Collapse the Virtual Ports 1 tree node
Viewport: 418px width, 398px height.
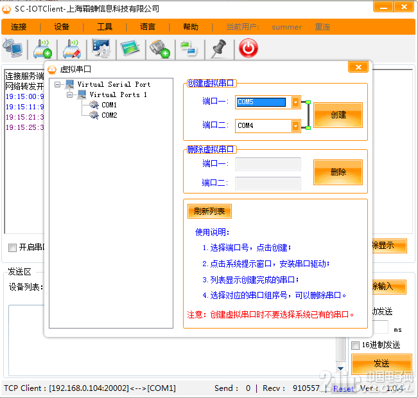coord(69,95)
